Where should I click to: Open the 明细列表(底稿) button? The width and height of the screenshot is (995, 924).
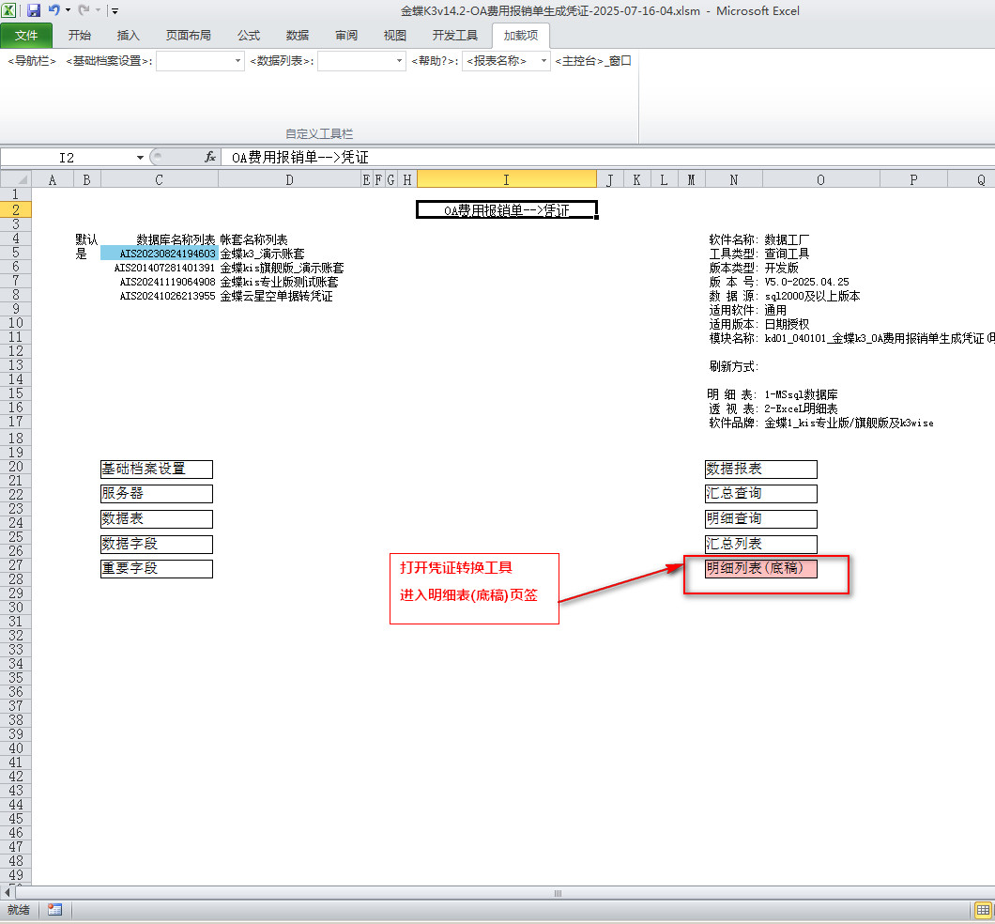click(761, 569)
